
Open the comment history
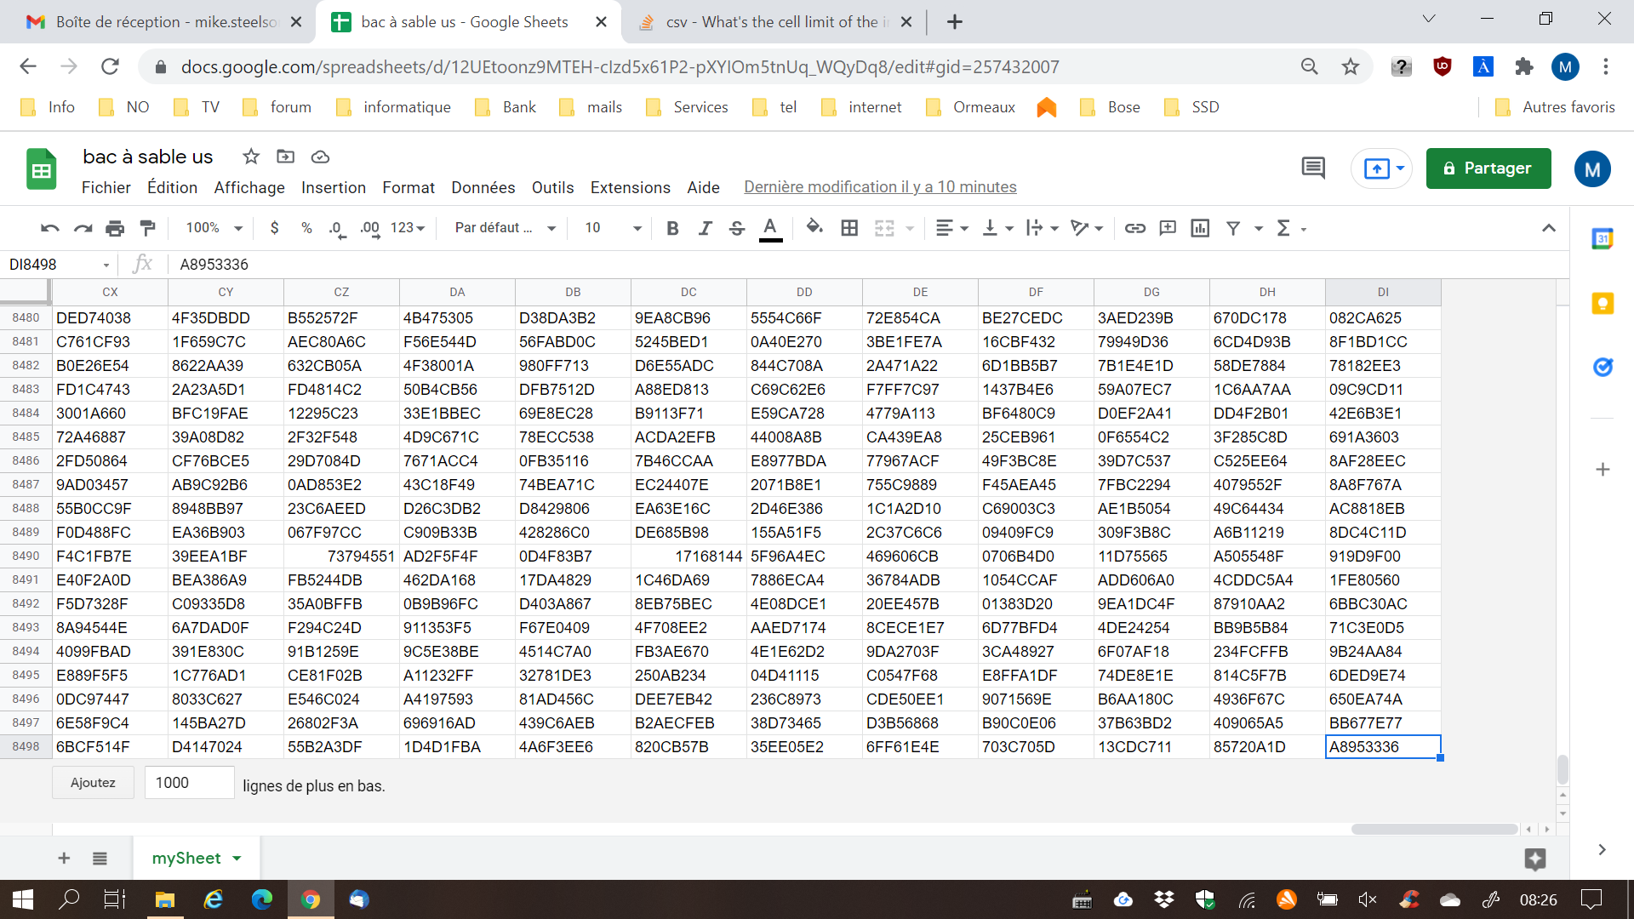pyautogui.click(x=1313, y=168)
